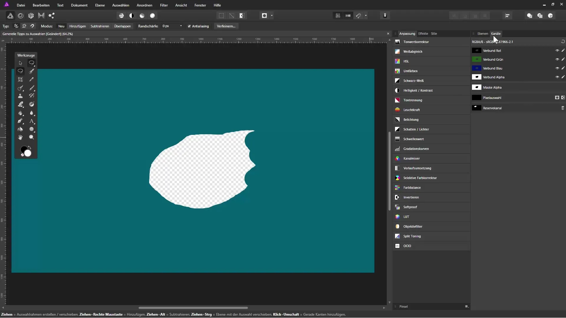Toggle snapping magnet icon
The height and width of the screenshot is (318, 566).
pyautogui.click(x=358, y=16)
